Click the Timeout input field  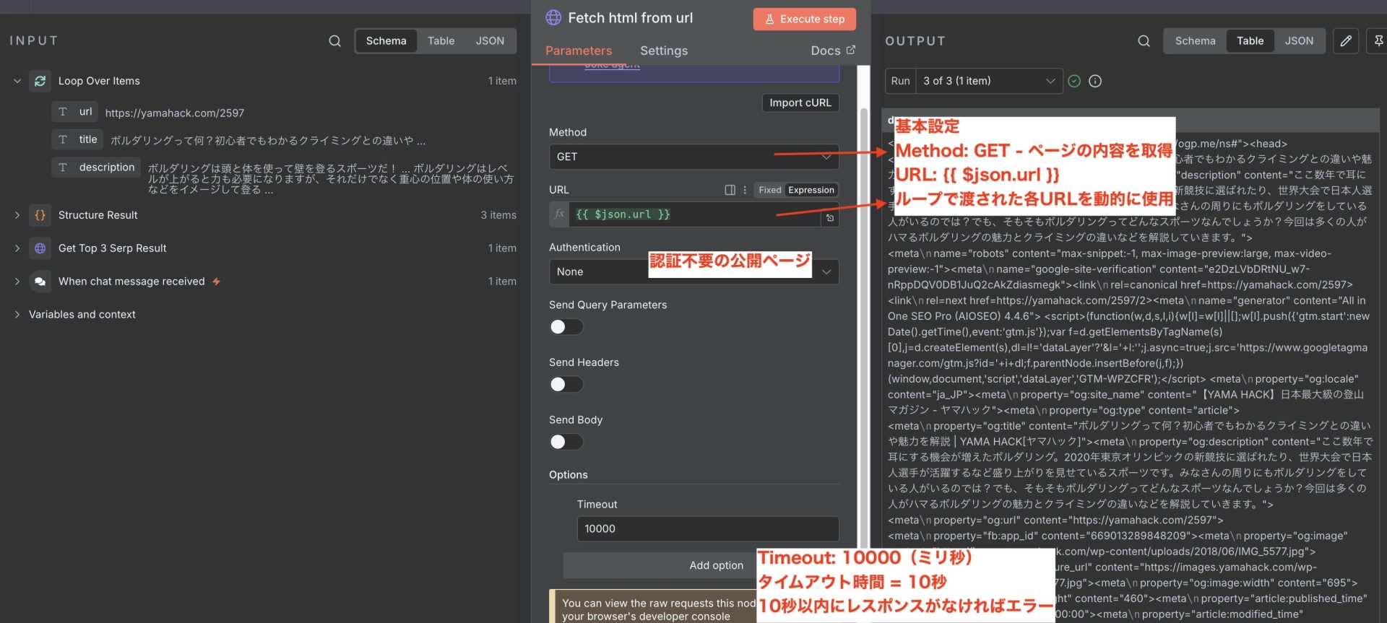707,529
